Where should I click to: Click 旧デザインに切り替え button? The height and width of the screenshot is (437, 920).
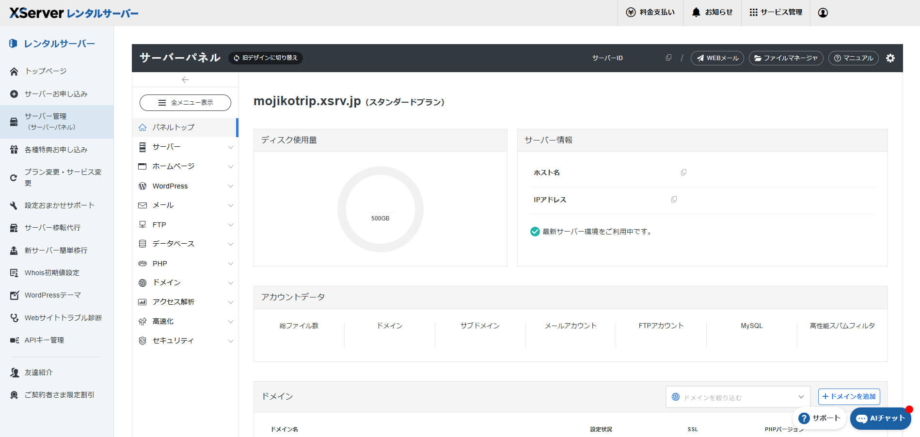[x=266, y=58]
